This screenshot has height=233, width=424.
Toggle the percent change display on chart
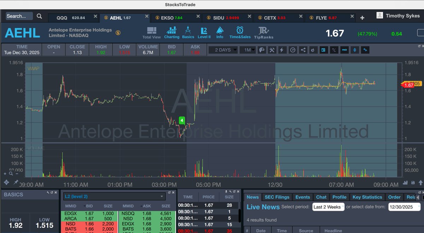(x=334, y=50)
